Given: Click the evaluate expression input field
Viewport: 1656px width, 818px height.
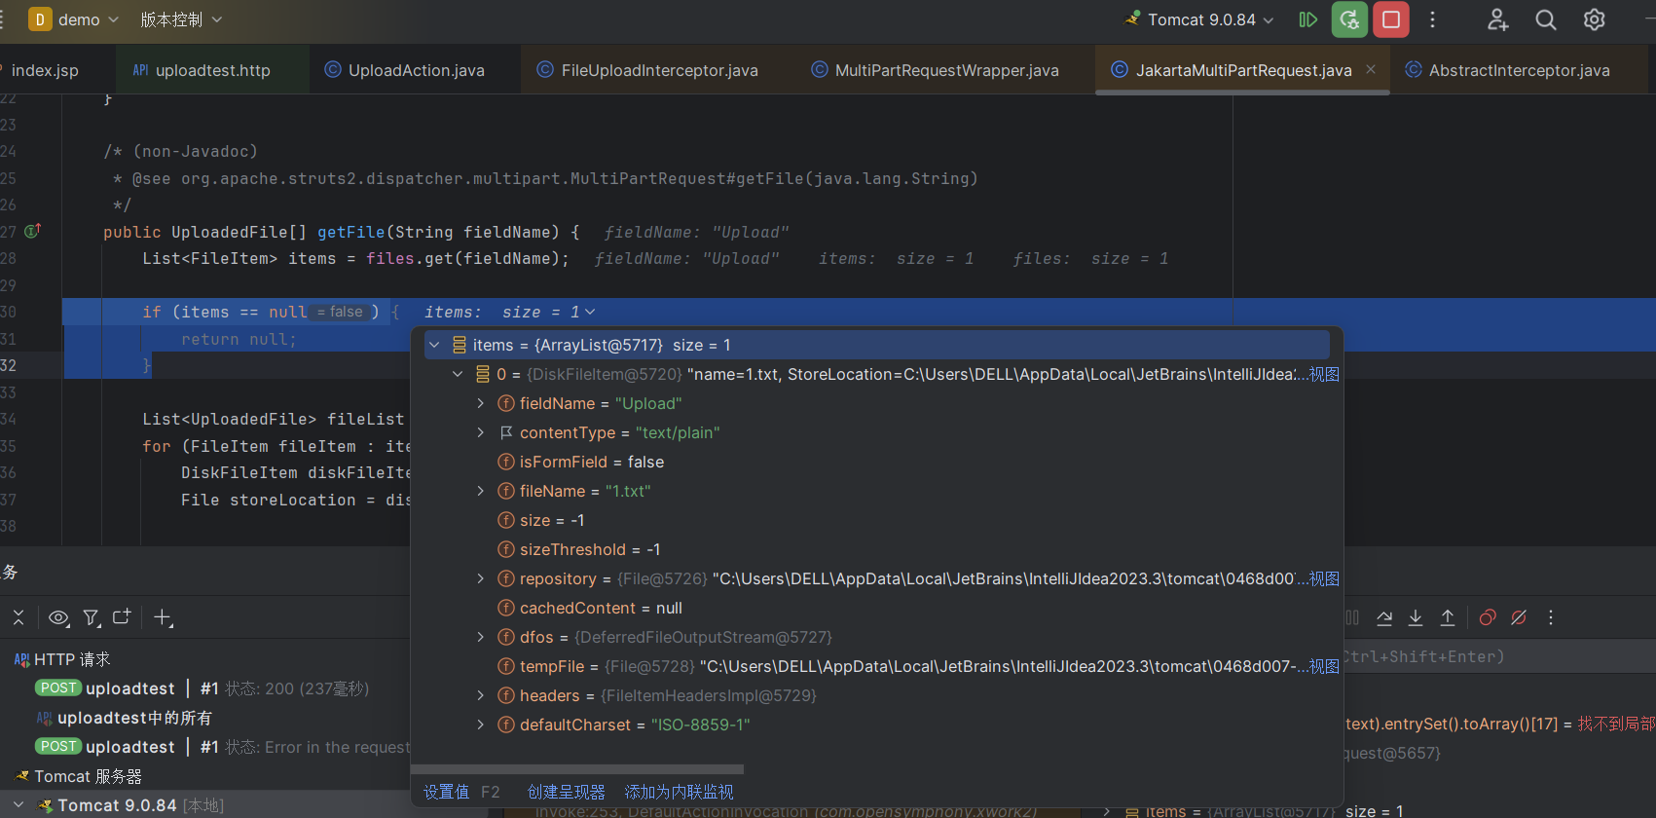Looking at the screenshot, I should point(1499,656).
